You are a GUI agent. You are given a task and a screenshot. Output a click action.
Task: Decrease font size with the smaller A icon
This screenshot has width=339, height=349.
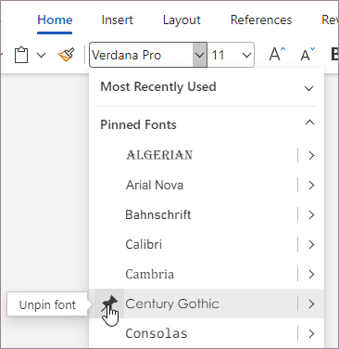[308, 55]
